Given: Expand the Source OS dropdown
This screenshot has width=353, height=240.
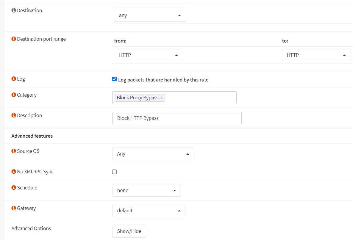Looking at the screenshot, I should (x=153, y=154).
